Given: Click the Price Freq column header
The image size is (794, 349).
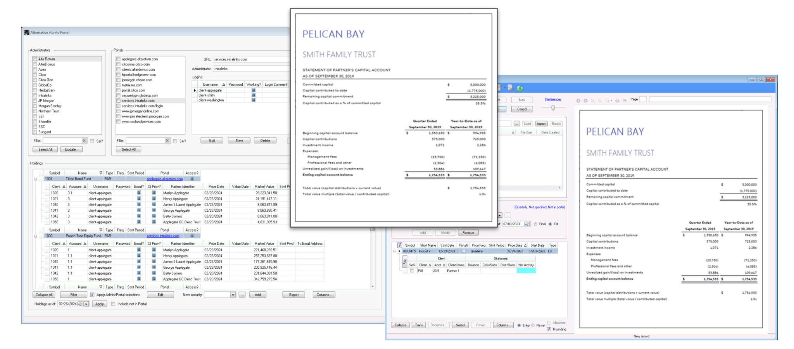Looking at the screenshot, I should [478, 245].
